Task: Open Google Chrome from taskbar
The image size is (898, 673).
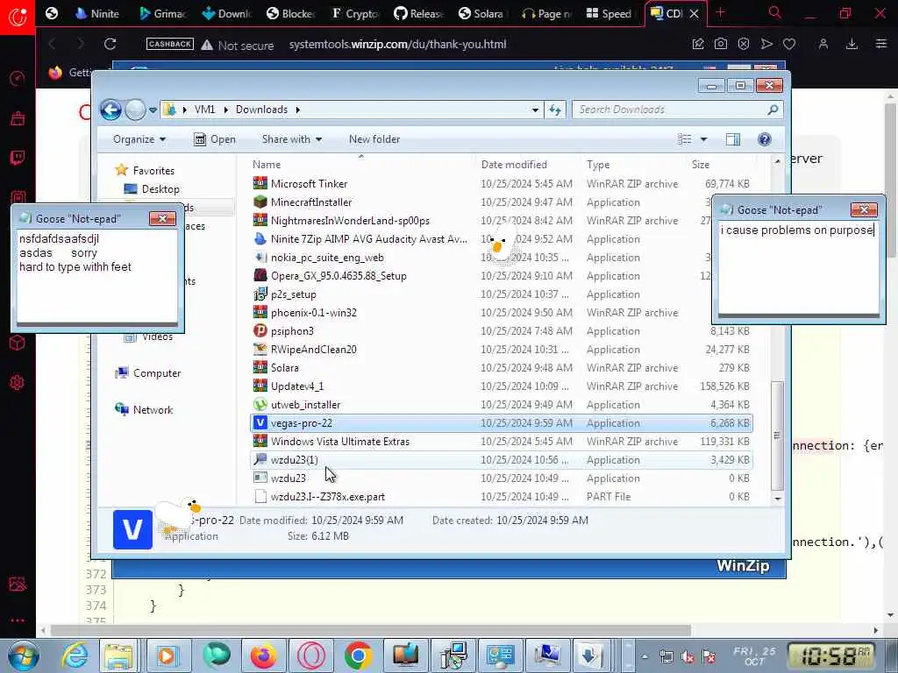Action: (358, 655)
